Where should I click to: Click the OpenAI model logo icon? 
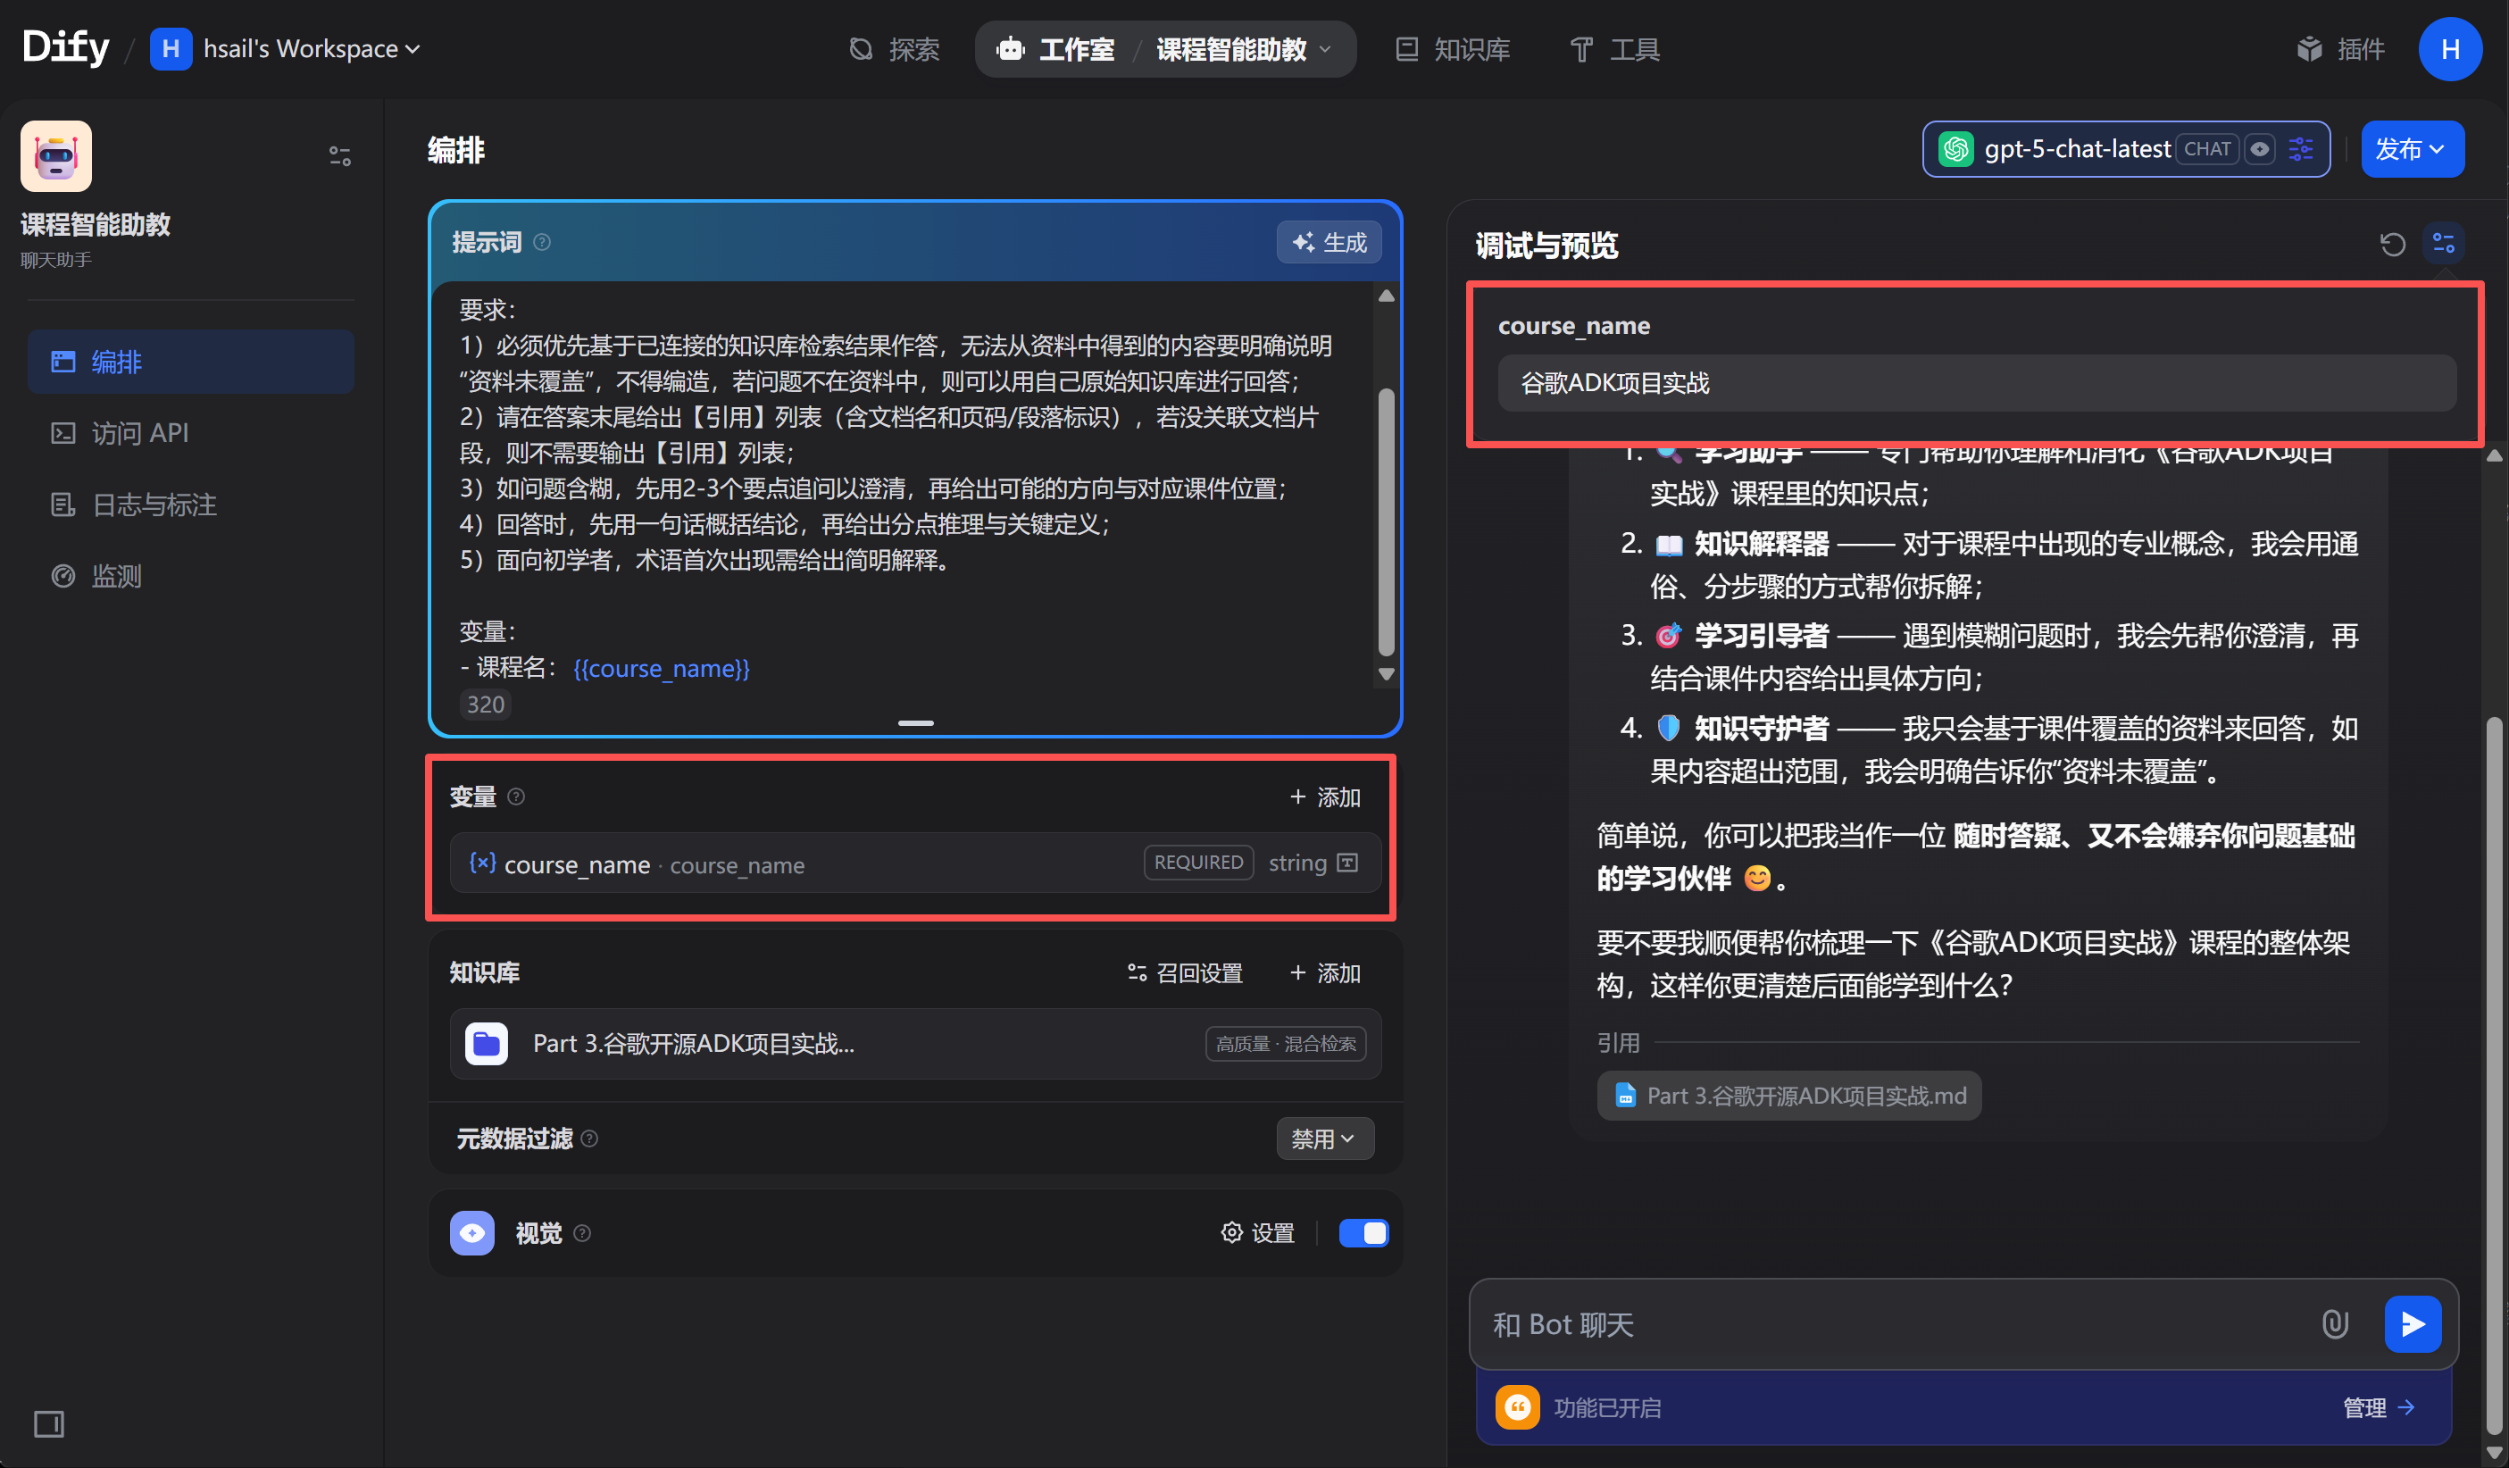point(1956,149)
